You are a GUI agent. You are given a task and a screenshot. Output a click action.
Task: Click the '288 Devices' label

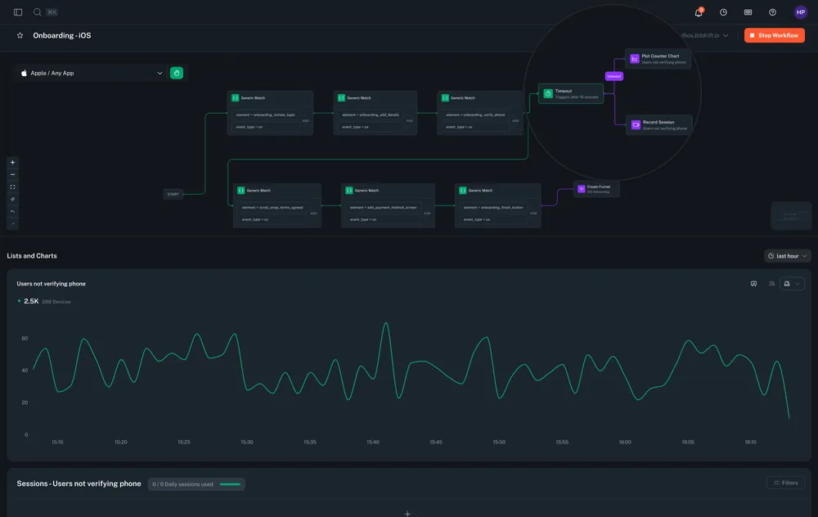pos(56,302)
